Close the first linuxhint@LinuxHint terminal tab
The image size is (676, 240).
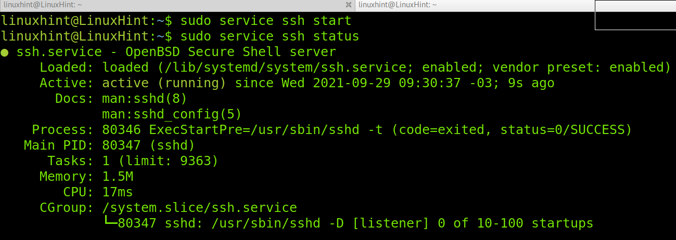click(349, 5)
